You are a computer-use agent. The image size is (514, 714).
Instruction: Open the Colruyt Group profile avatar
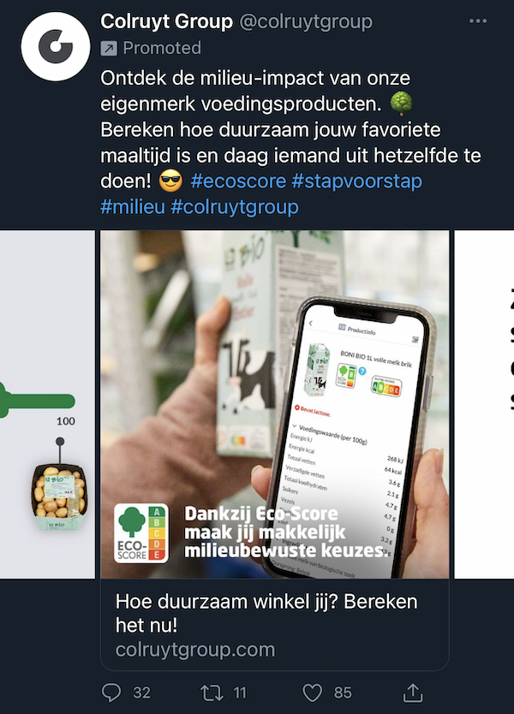[56, 47]
